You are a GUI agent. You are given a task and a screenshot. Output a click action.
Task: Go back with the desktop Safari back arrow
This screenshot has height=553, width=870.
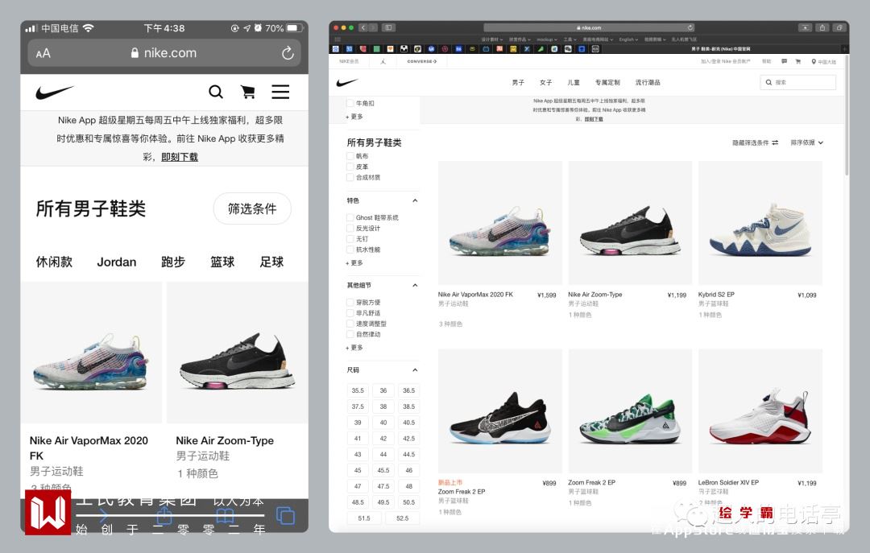coord(362,27)
